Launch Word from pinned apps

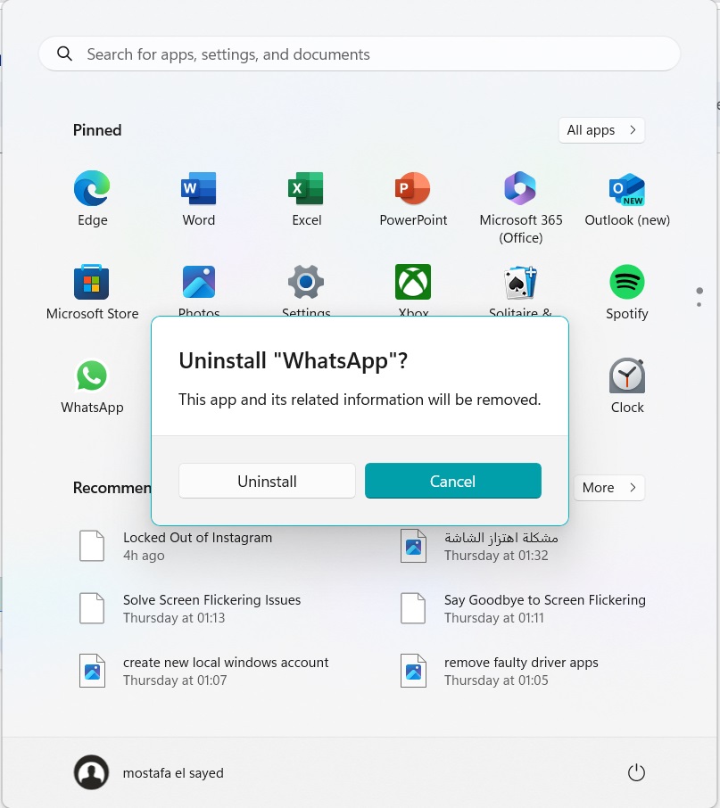coord(198,188)
